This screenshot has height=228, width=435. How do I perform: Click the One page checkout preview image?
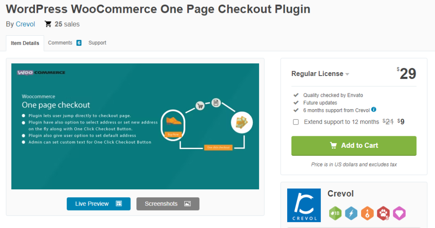135,127
